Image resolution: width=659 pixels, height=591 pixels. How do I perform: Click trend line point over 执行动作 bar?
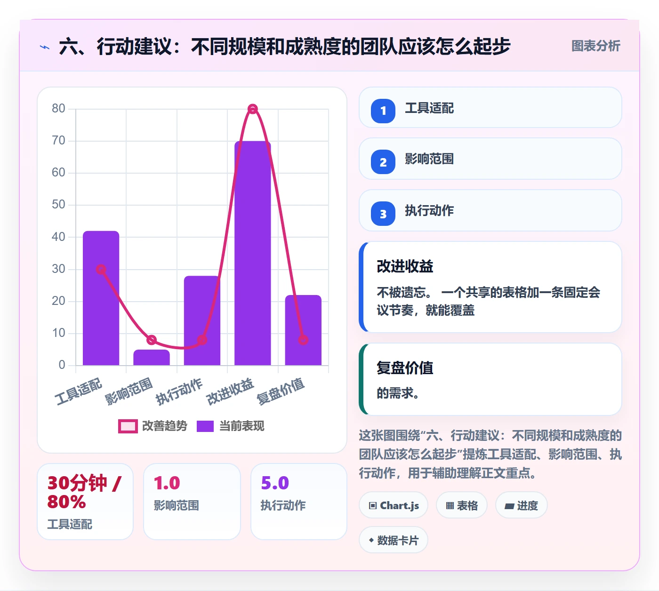click(x=202, y=340)
